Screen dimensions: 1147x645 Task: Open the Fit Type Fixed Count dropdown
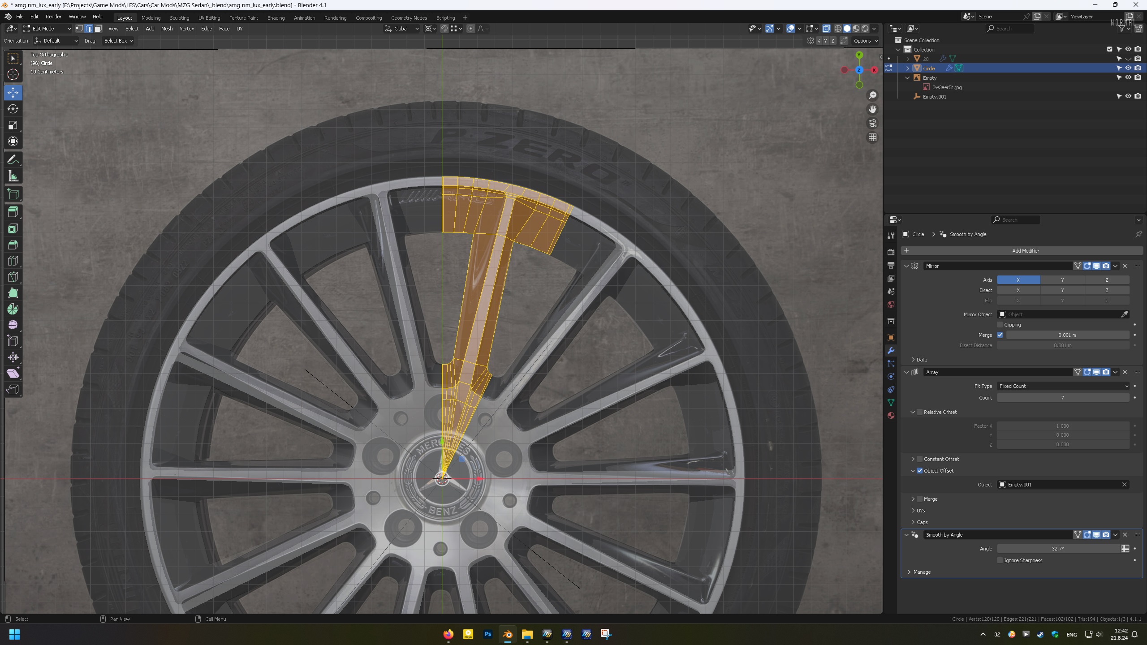coord(1063,386)
